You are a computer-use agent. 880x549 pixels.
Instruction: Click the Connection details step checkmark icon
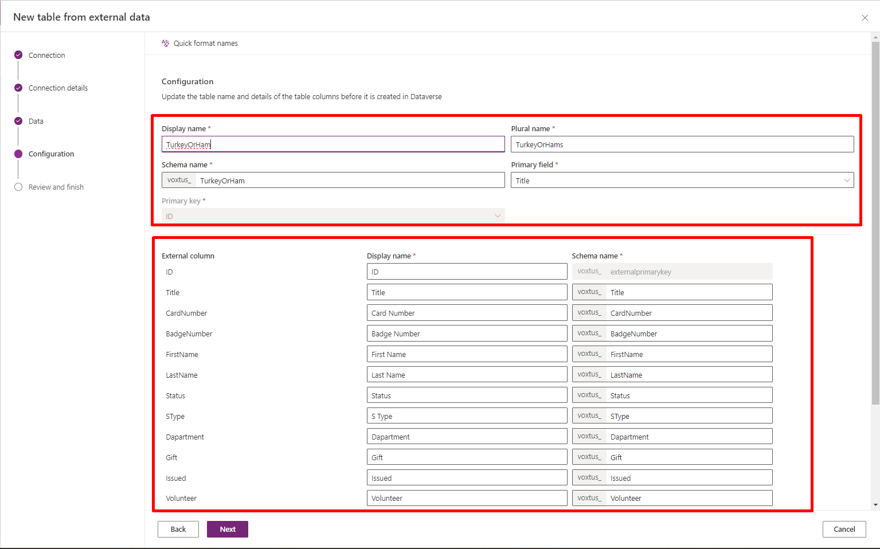18,88
